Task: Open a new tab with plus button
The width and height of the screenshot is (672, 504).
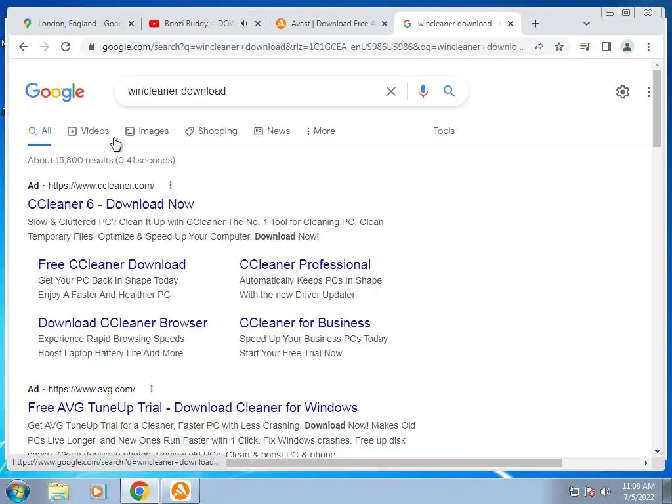Action: pos(535,24)
